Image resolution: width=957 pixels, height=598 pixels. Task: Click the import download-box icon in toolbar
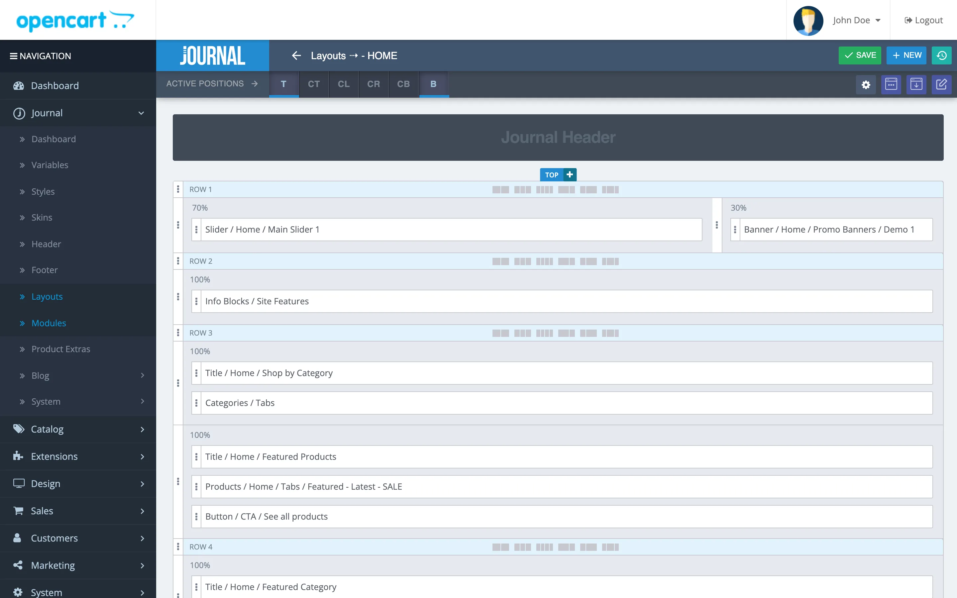916,84
